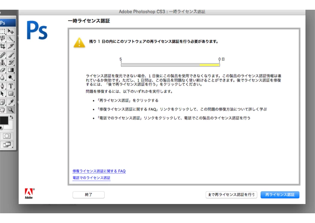
Task: Select the Hand tool
Action: (x=3, y=110)
